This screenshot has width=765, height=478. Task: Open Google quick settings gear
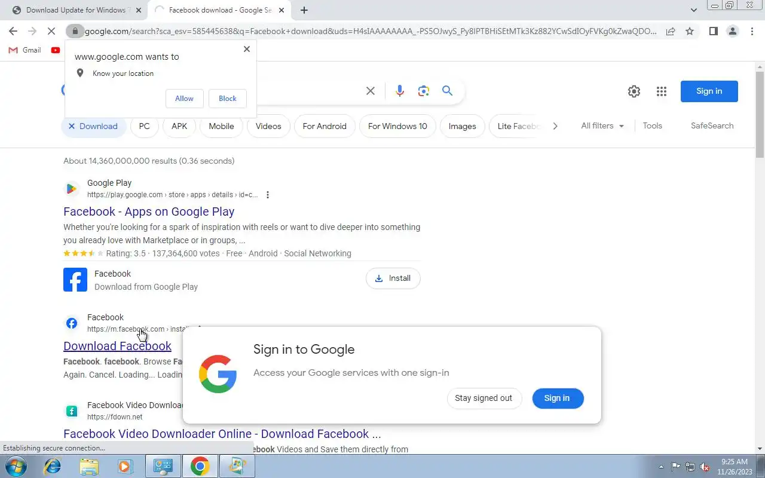pos(634,91)
